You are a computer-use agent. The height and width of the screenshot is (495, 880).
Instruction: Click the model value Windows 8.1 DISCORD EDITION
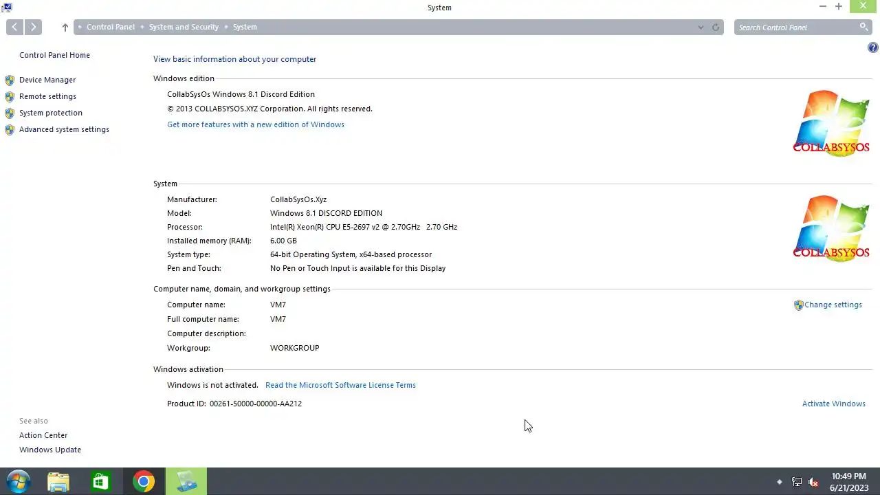[x=326, y=213]
